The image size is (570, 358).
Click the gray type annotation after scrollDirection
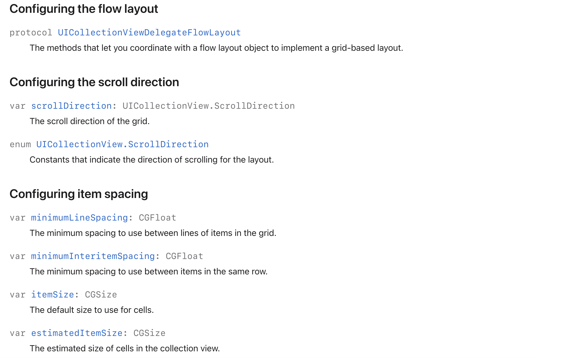tap(209, 106)
